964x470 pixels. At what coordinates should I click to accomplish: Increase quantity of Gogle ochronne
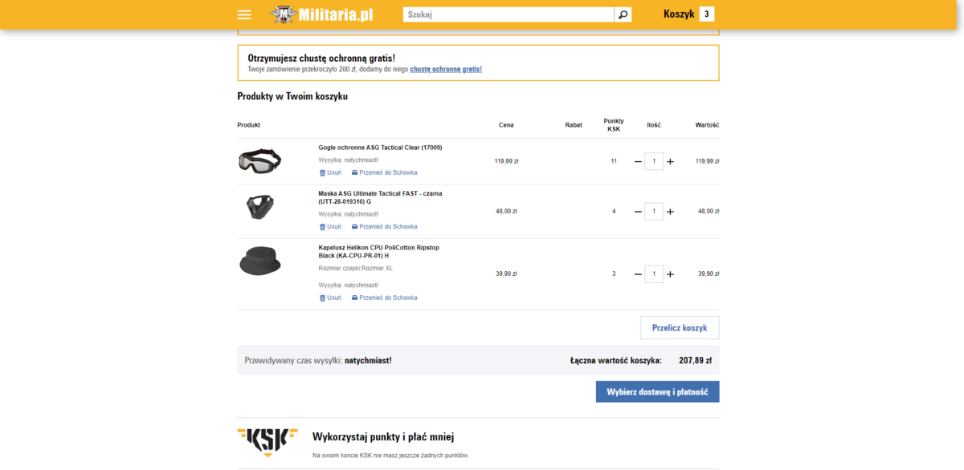(x=670, y=161)
